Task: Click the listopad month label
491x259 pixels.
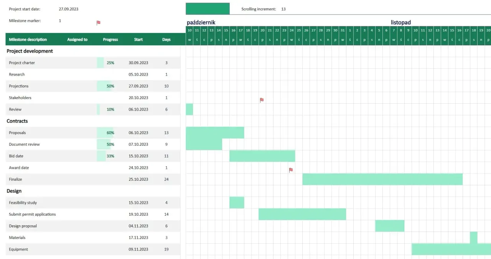Action: coord(401,23)
